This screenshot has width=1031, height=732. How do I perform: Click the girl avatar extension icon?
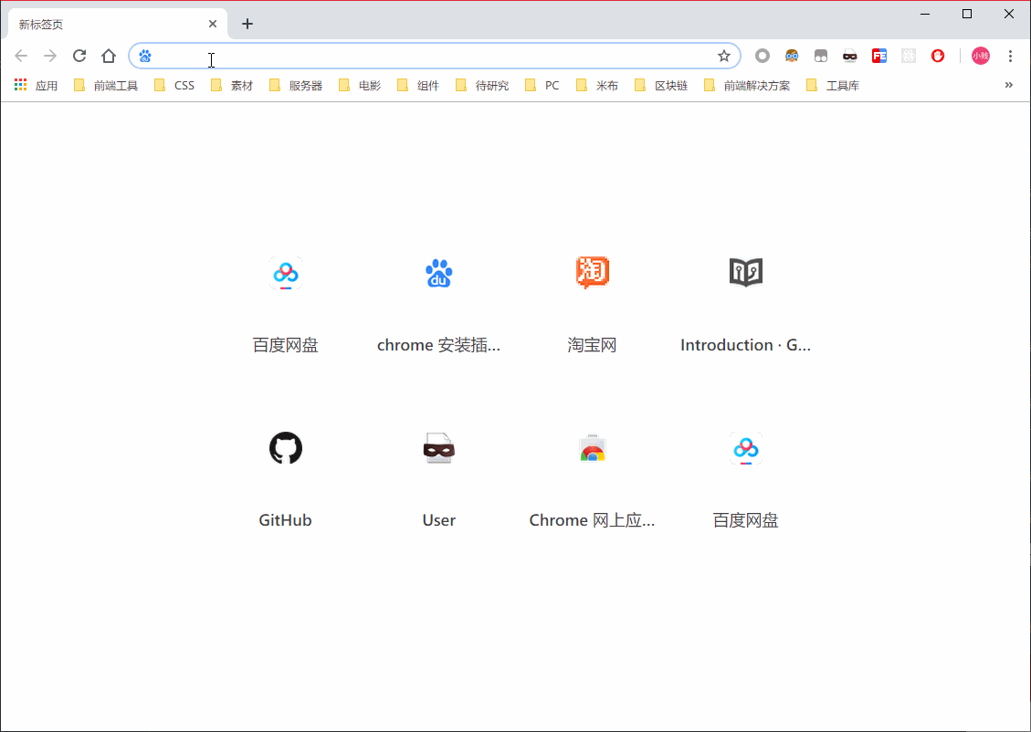[x=792, y=56]
